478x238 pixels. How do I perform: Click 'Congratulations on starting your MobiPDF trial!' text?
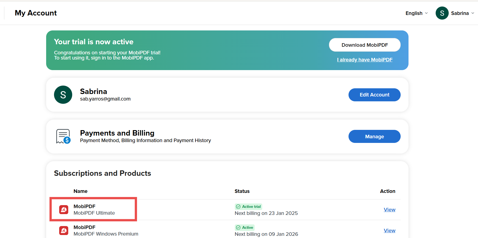(107, 52)
